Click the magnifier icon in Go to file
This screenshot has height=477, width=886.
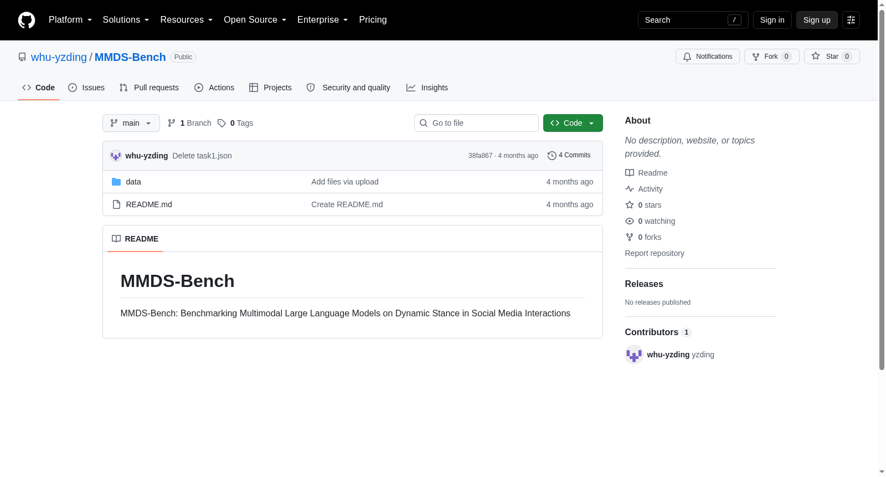[424, 123]
